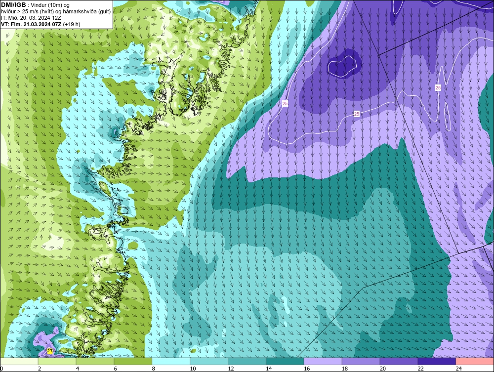This screenshot has height=372, width=494.
Task: Click the dark teal 14–16 m/s legend swatch
Action: pyautogui.click(x=285, y=361)
